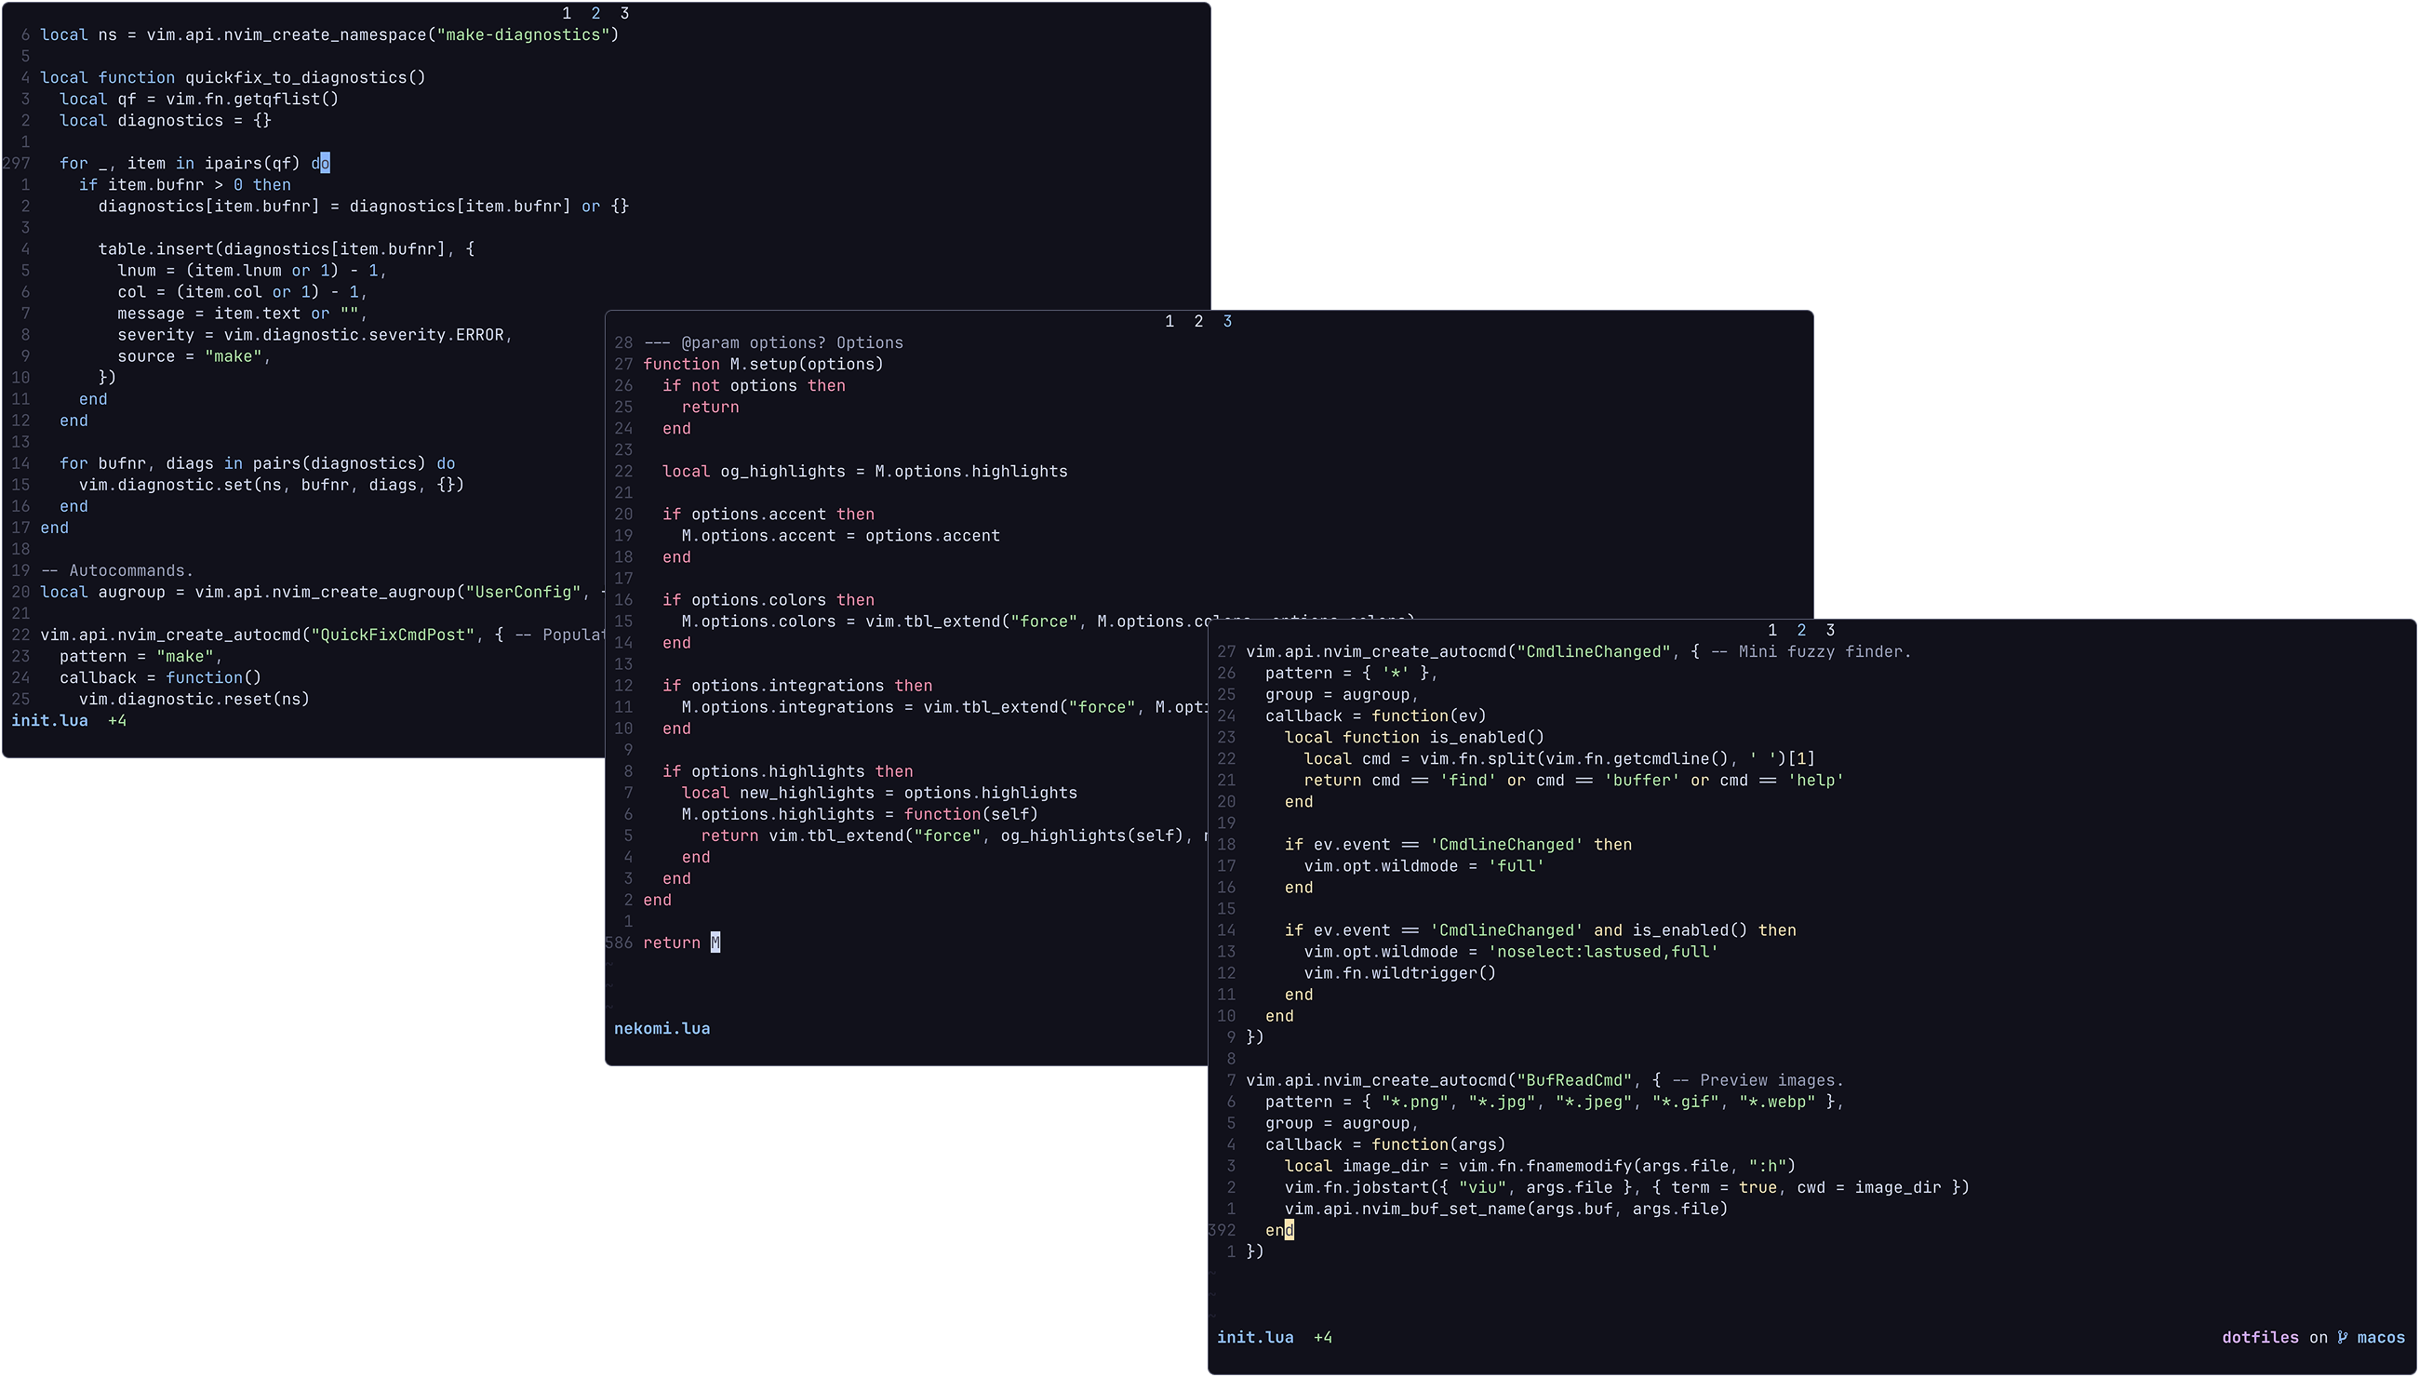The width and height of the screenshot is (2419, 1377).
Task: Click the M.setup(options) function definition
Action: [805, 364]
